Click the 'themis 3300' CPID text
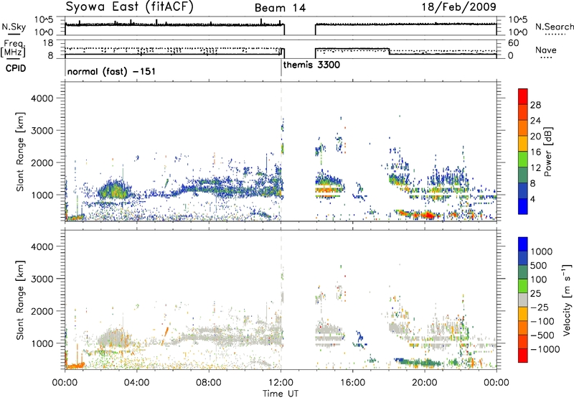 pos(311,65)
